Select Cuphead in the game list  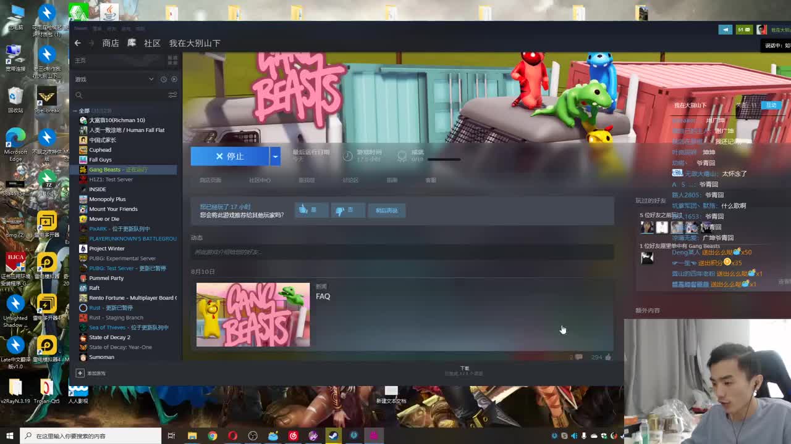coord(100,150)
